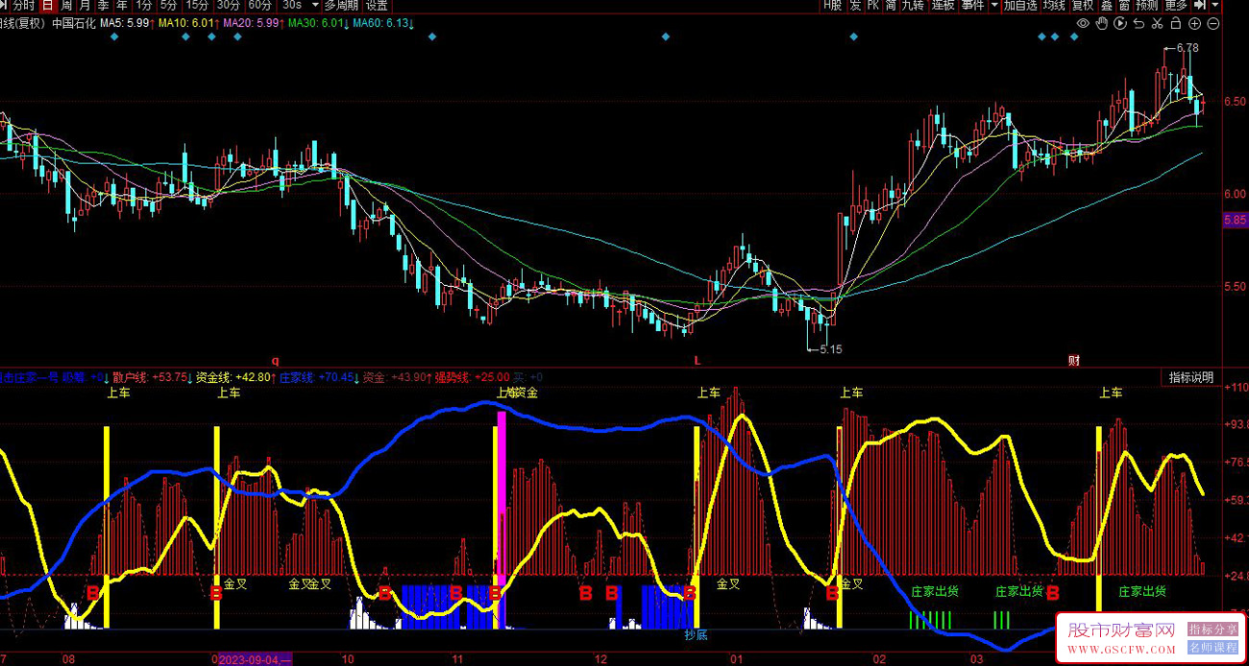Click the 2023-09-04 date label on axis
1249x666 pixels.
tap(255, 659)
